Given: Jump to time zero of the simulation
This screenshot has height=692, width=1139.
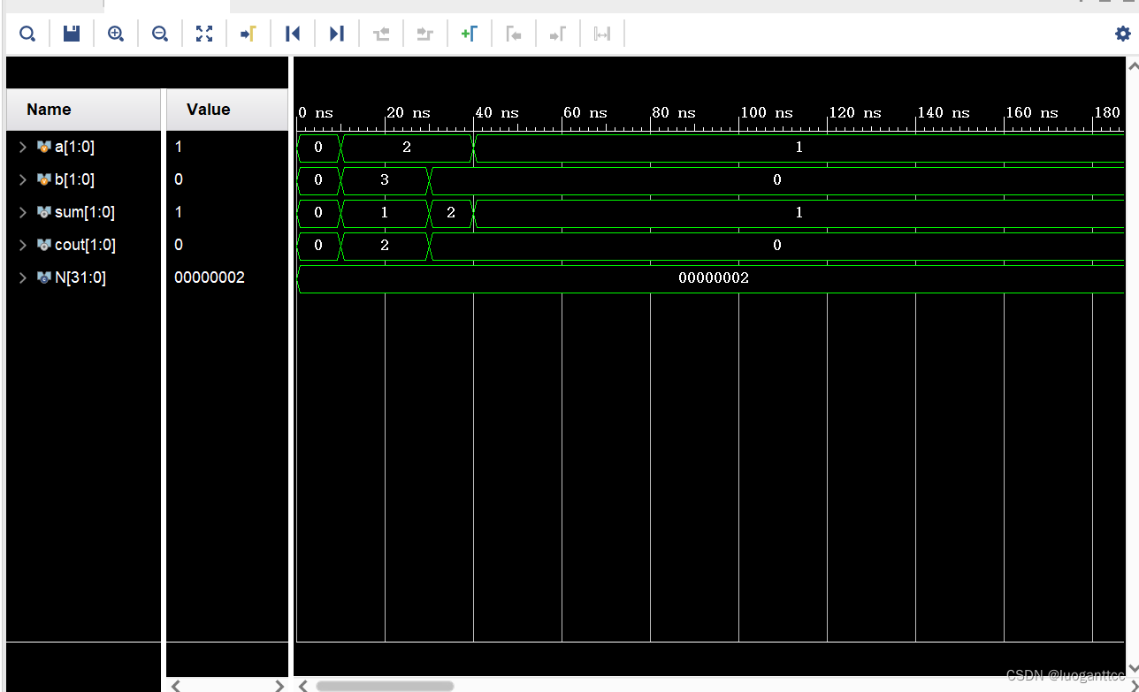Looking at the screenshot, I should pyautogui.click(x=293, y=33).
